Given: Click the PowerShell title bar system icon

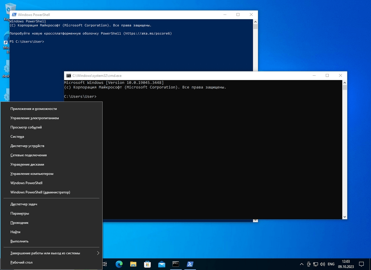Looking at the screenshot, I should coord(14,14).
